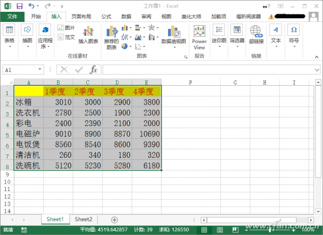Open the PivotChart dropdown arrow

click(174, 47)
